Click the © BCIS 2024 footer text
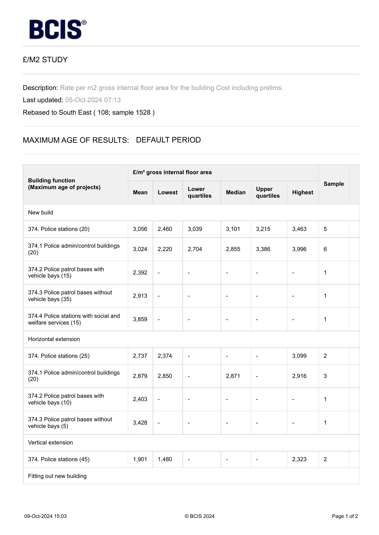This screenshot has width=379, height=535. point(200,516)
